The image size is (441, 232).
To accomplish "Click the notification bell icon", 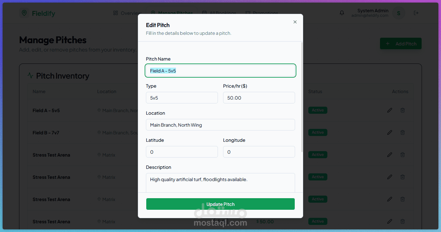I will pyautogui.click(x=342, y=13).
